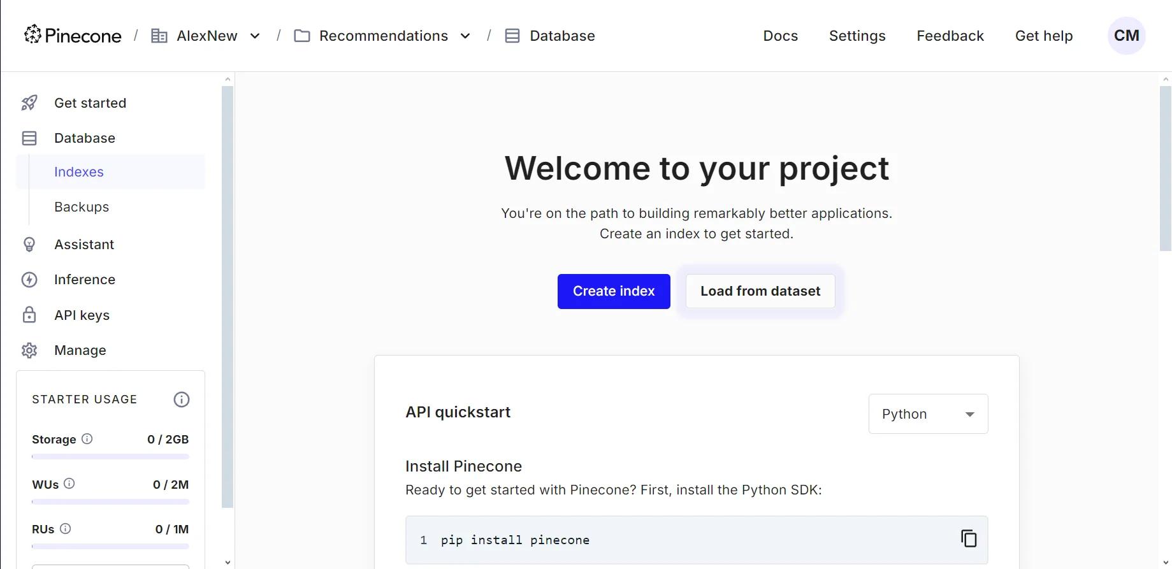Click the Storage usage progress bar
Image resolution: width=1172 pixels, height=569 pixels.
pos(110,456)
